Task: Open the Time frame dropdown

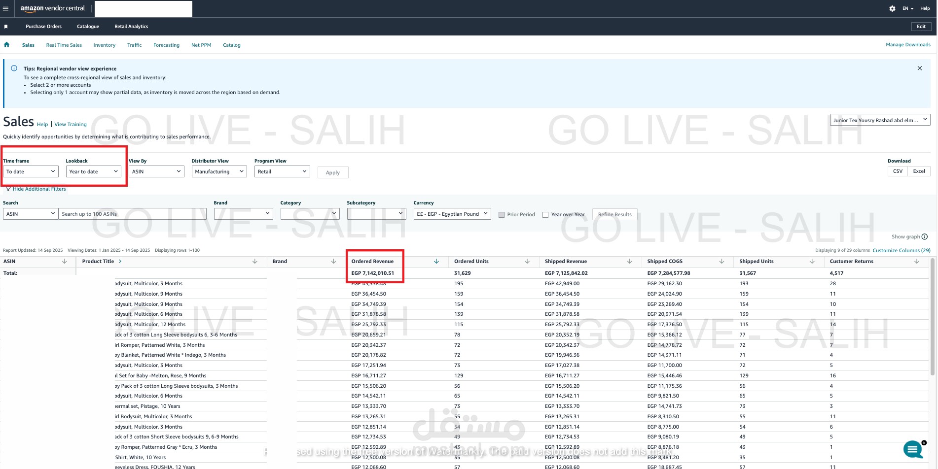Action: point(31,171)
